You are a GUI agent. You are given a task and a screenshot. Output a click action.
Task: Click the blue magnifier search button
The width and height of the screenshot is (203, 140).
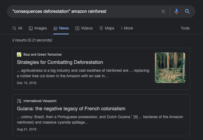pyautogui.click(x=187, y=11)
